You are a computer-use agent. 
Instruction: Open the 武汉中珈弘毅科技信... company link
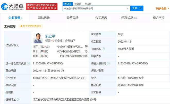click(70, 51)
